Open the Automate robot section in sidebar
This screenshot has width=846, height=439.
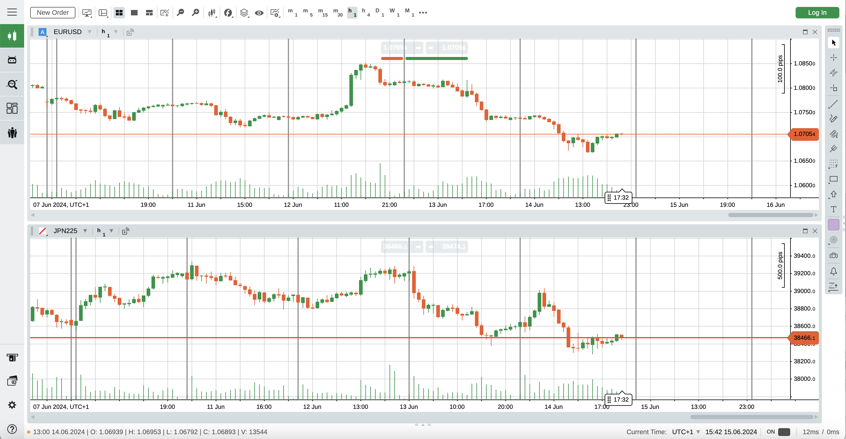[x=12, y=60]
